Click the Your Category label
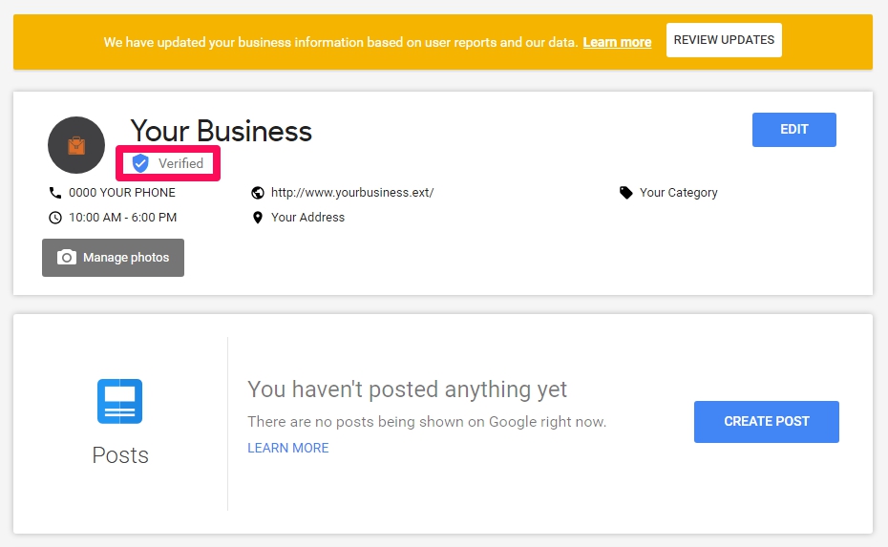This screenshot has width=888, height=547. tap(679, 193)
